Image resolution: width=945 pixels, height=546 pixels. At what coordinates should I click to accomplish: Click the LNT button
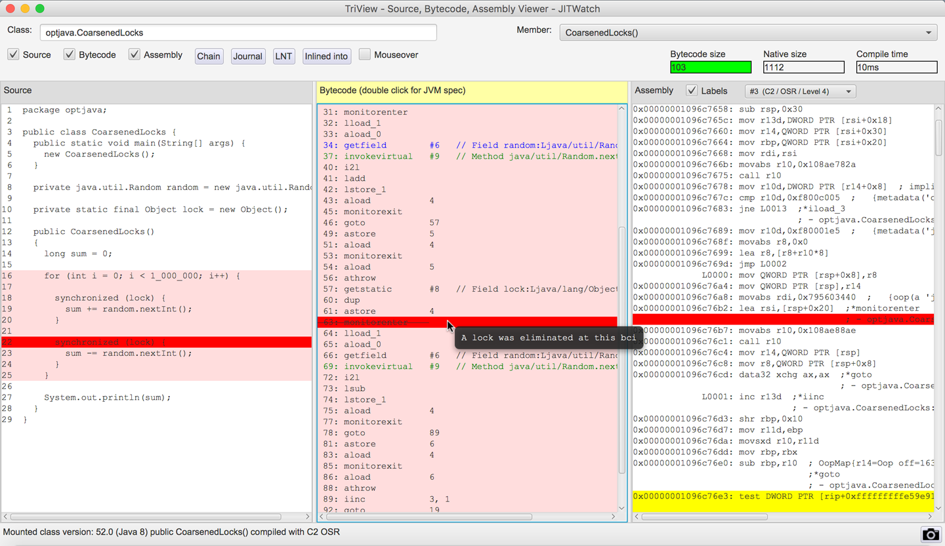click(x=283, y=56)
